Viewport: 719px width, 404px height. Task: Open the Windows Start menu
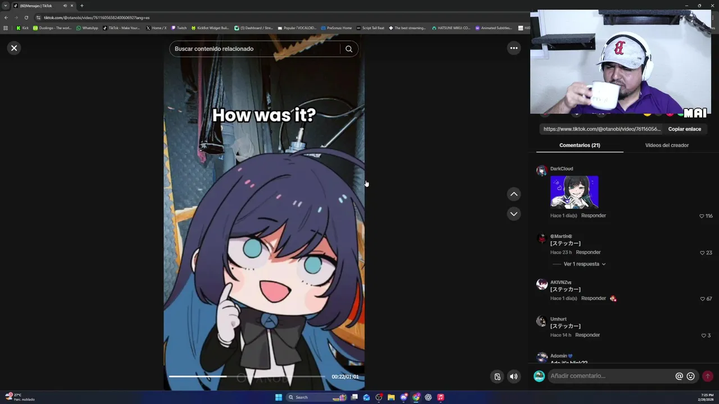click(279, 397)
